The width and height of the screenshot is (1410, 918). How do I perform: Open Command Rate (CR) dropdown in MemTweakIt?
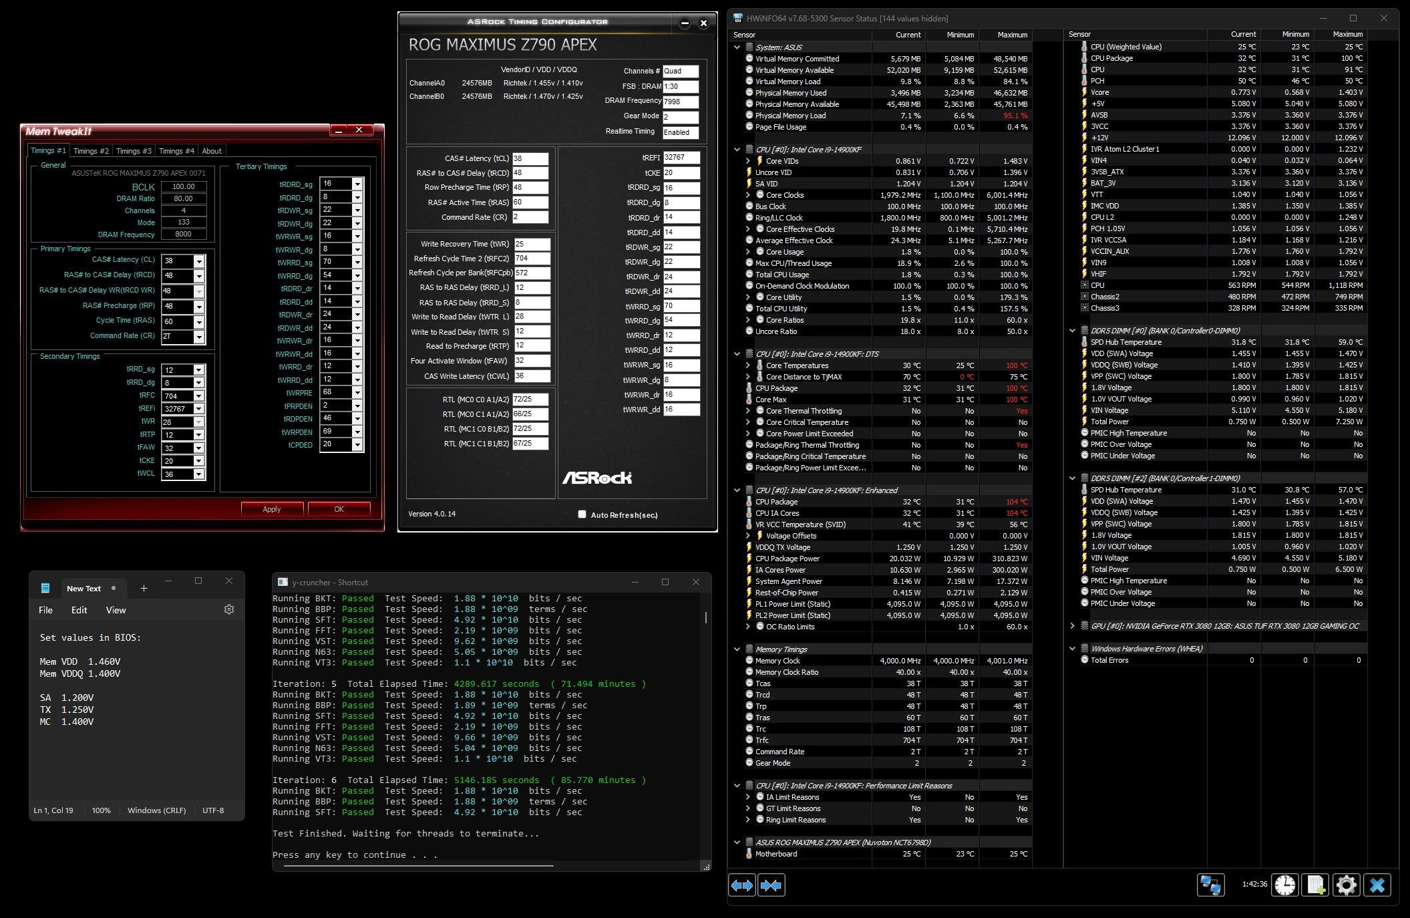[198, 337]
